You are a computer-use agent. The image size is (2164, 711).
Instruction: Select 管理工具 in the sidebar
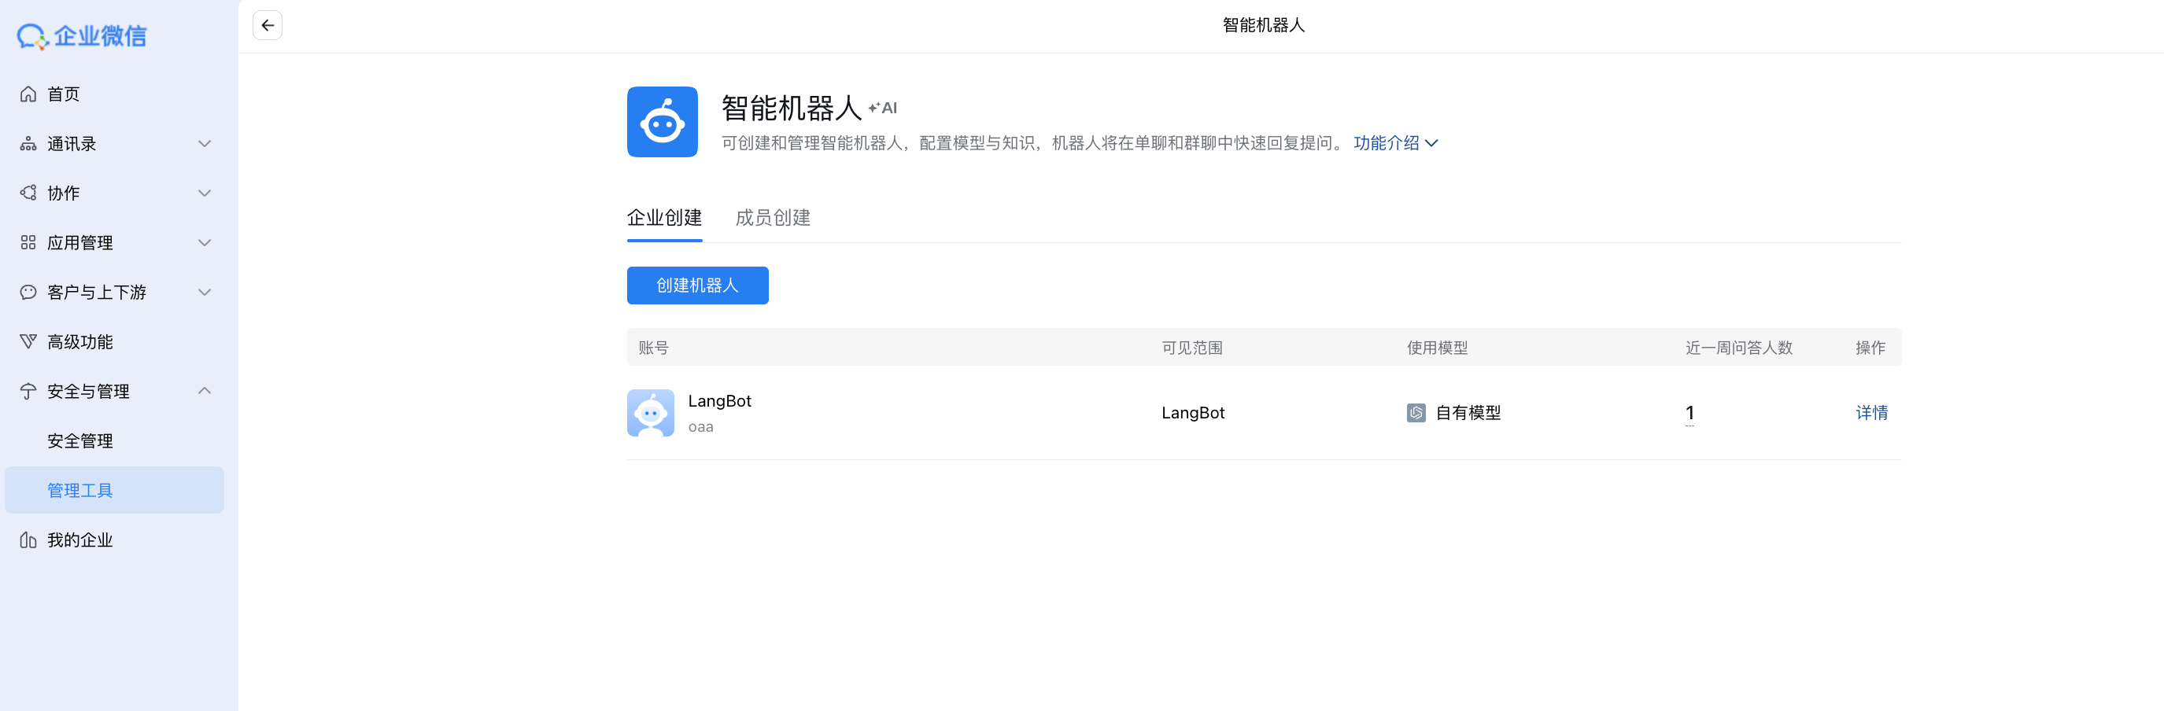[x=80, y=489]
